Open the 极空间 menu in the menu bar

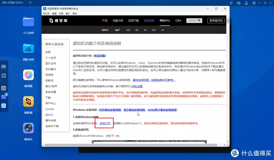(x=46, y=14)
